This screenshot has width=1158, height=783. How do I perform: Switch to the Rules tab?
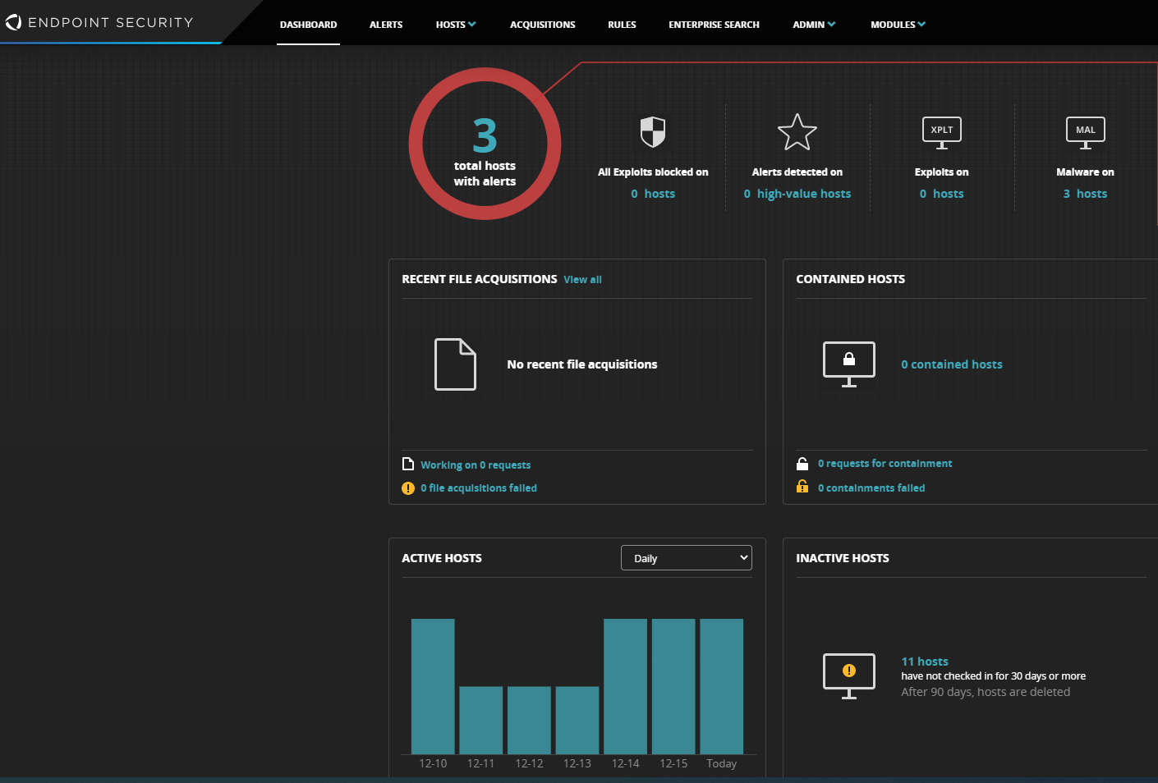click(622, 25)
